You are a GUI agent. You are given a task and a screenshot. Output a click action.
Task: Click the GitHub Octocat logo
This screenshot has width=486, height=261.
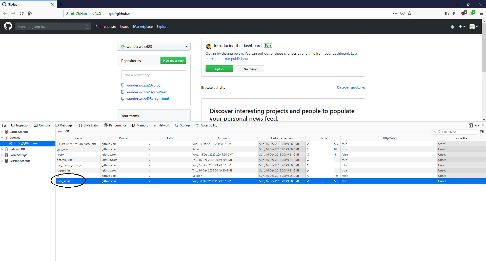(x=8, y=26)
